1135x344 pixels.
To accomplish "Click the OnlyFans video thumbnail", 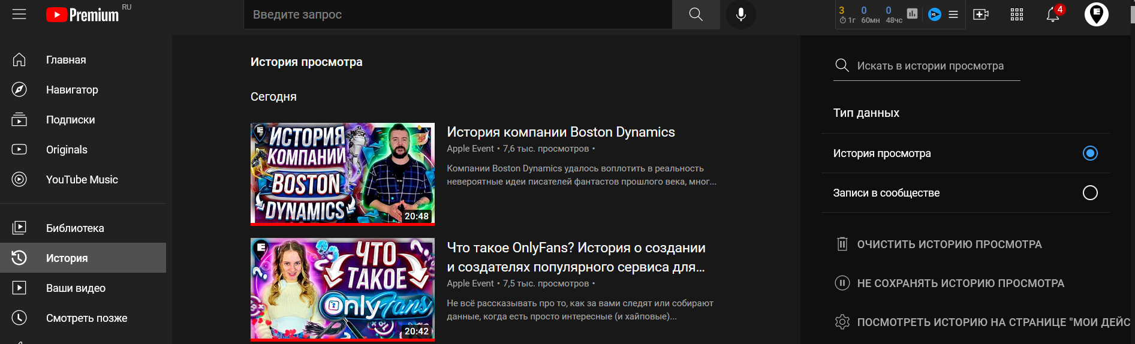I will click(x=342, y=289).
